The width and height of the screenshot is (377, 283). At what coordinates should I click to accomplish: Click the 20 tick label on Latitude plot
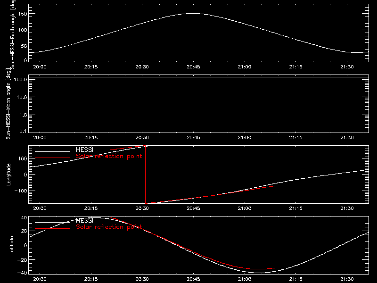pyautogui.click(x=24, y=231)
